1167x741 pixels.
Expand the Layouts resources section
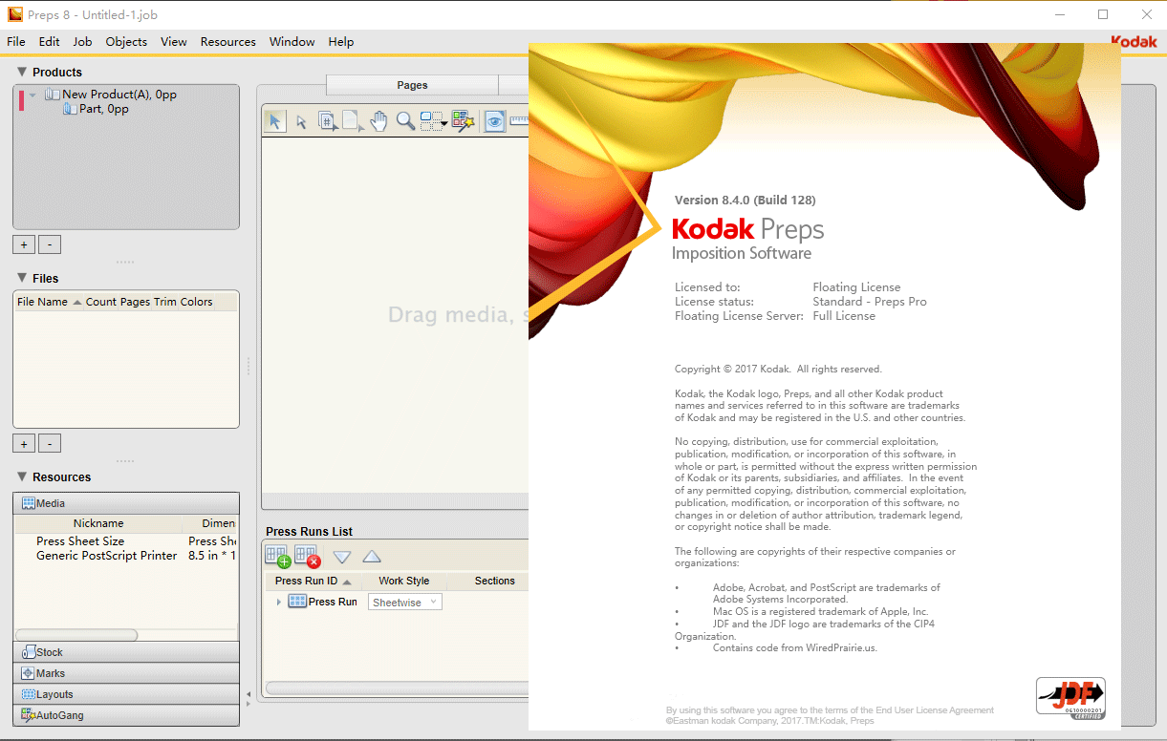tap(126, 694)
